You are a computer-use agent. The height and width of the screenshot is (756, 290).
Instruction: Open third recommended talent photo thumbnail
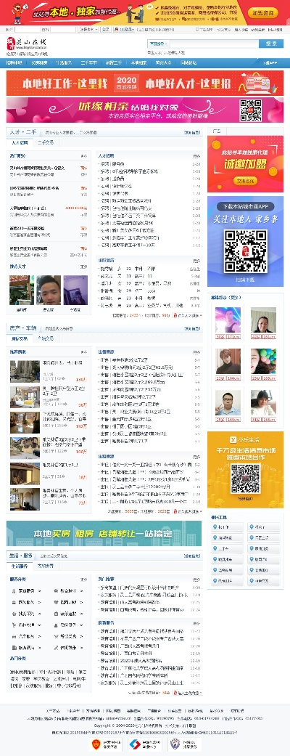(75, 290)
